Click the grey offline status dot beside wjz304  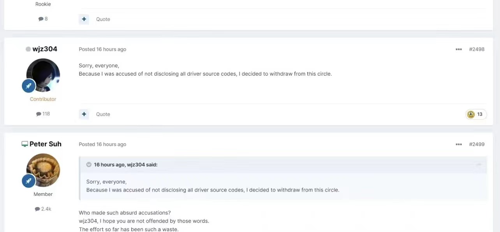pos(28,49)
